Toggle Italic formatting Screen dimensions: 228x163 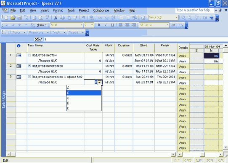point(106,25)
